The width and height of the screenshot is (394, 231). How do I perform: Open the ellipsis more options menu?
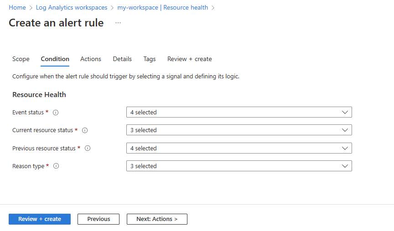click(x=118, y=23)
